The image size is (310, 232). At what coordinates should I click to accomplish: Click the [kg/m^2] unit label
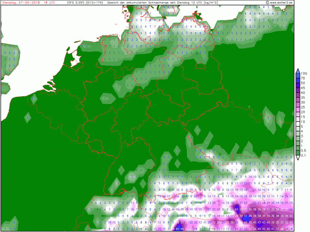(x=210, y=3)
